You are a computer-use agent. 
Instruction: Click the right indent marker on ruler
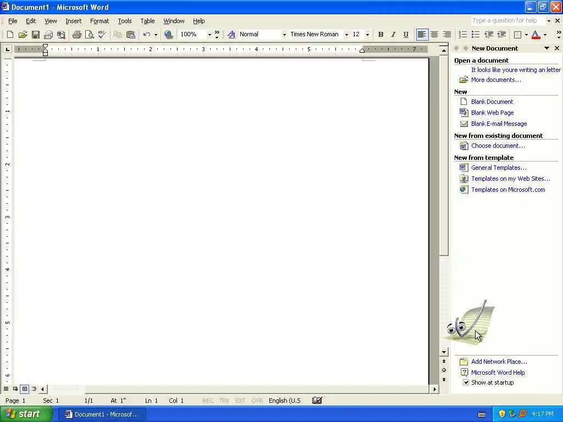(x=362, y=51)
